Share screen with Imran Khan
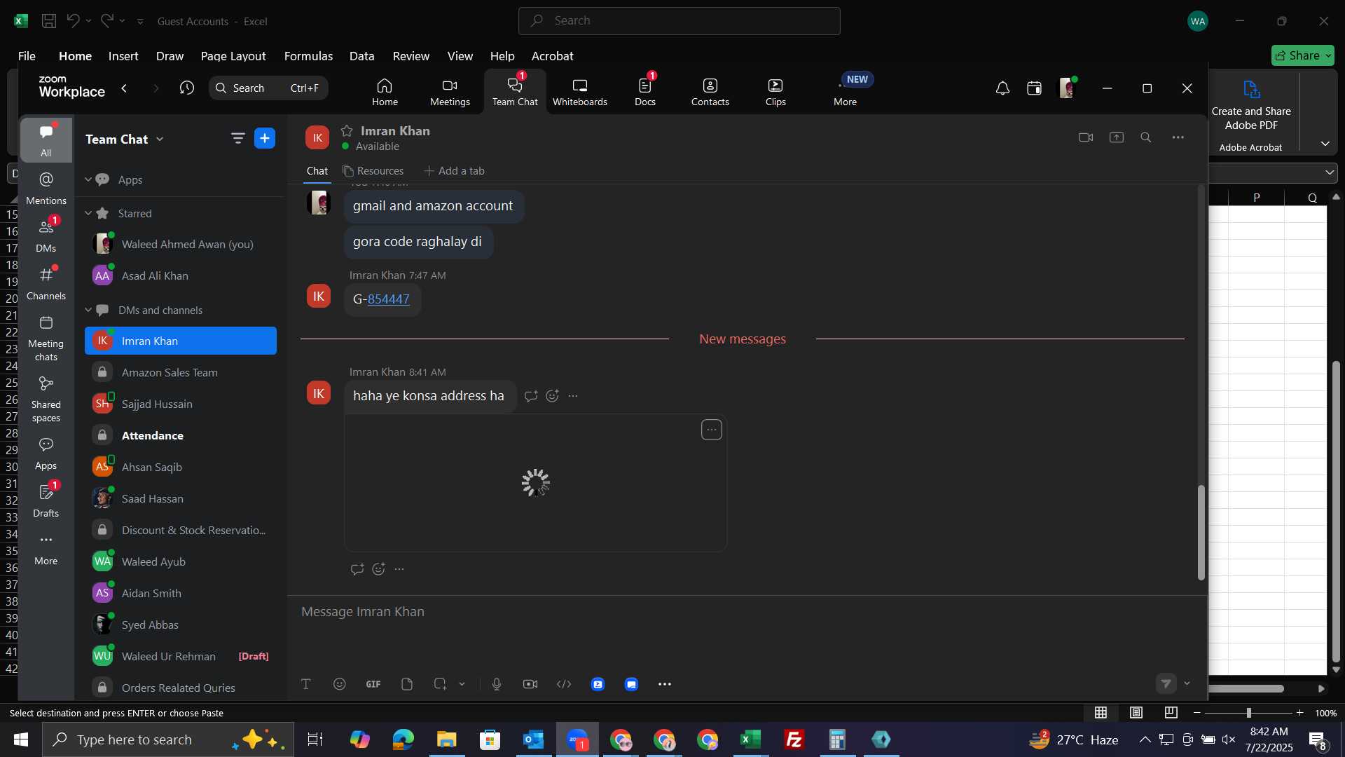This screenshot has height=757, width=1345. (1117, 138)
